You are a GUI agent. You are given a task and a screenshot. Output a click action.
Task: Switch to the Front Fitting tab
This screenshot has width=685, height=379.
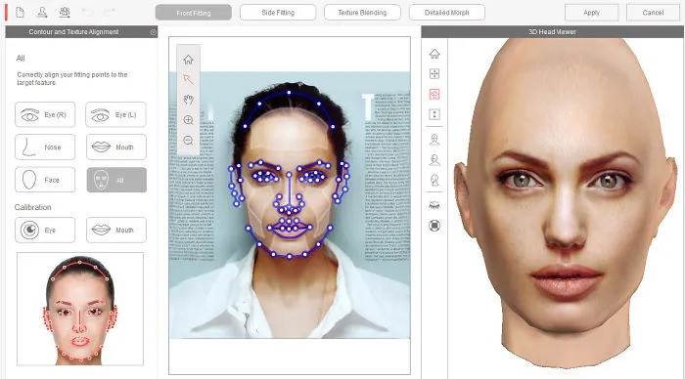(194, 13)
